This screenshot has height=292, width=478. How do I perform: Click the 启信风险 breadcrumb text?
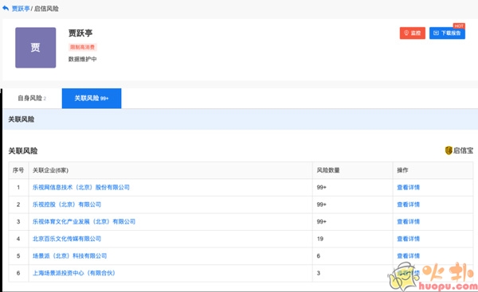[x=46, y=9]
